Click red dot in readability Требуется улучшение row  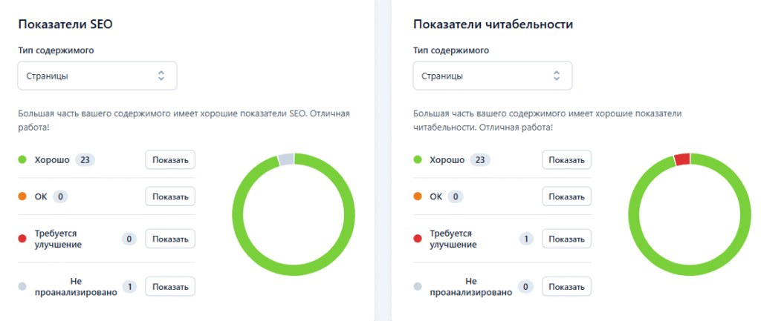(418, 239)
